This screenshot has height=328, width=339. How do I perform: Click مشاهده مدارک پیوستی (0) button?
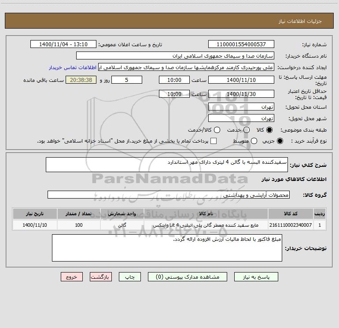pyautogui.click(x=188, y=277)
